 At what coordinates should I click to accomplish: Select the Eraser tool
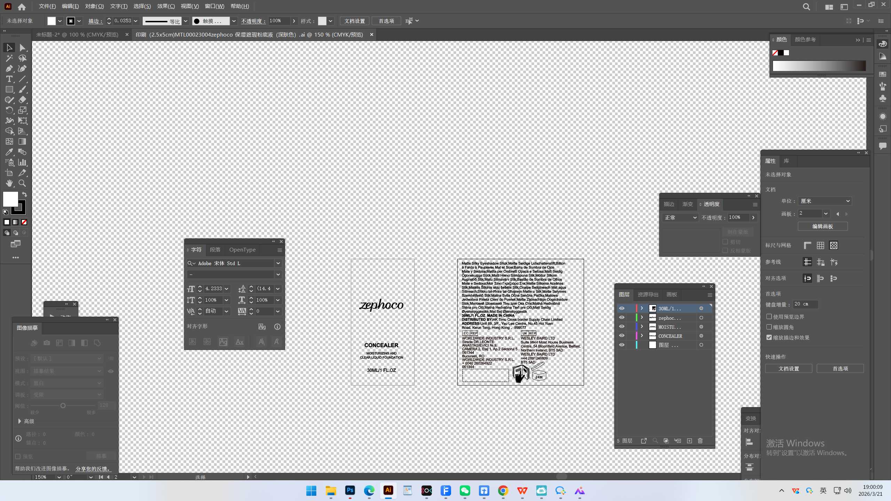click(x=23, y=100)
